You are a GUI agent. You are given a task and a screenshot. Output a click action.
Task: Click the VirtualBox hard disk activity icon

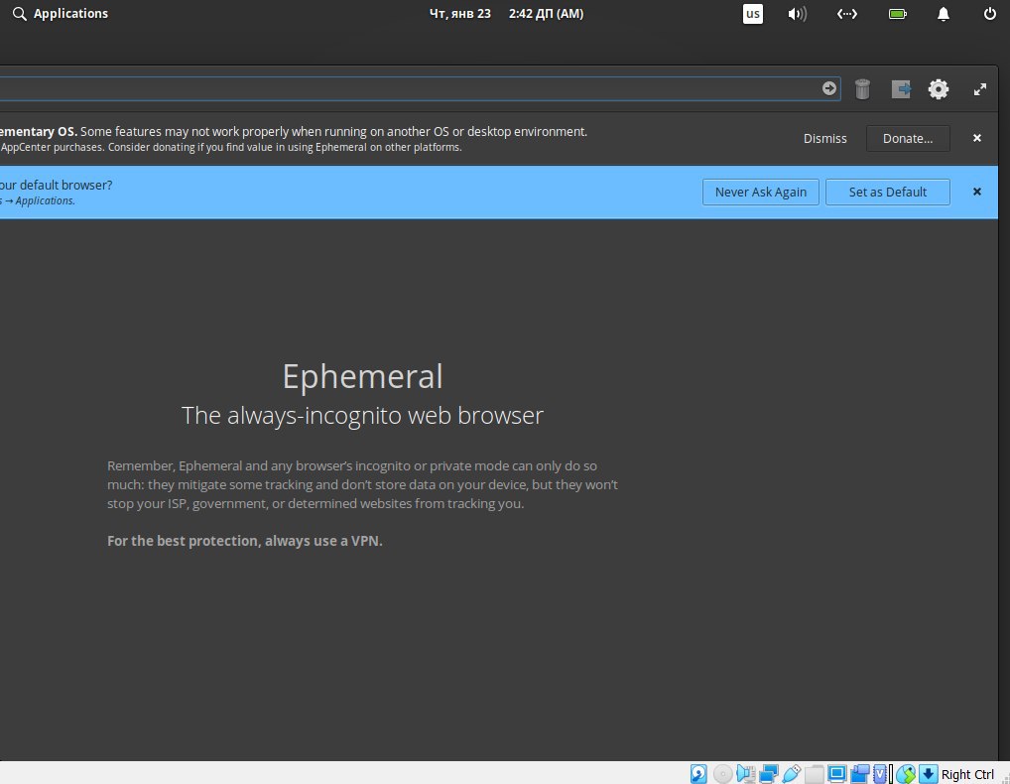click(x=698, y=774)
